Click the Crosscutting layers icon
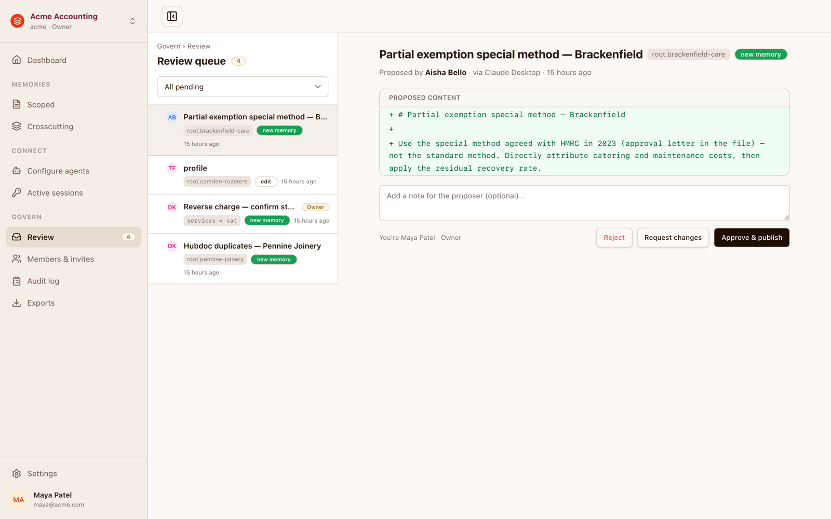 [17, 126]
